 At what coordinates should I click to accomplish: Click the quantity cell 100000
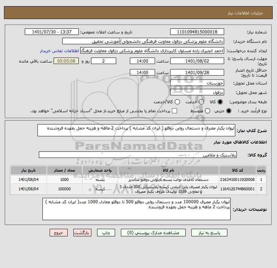tap(64, 189)
